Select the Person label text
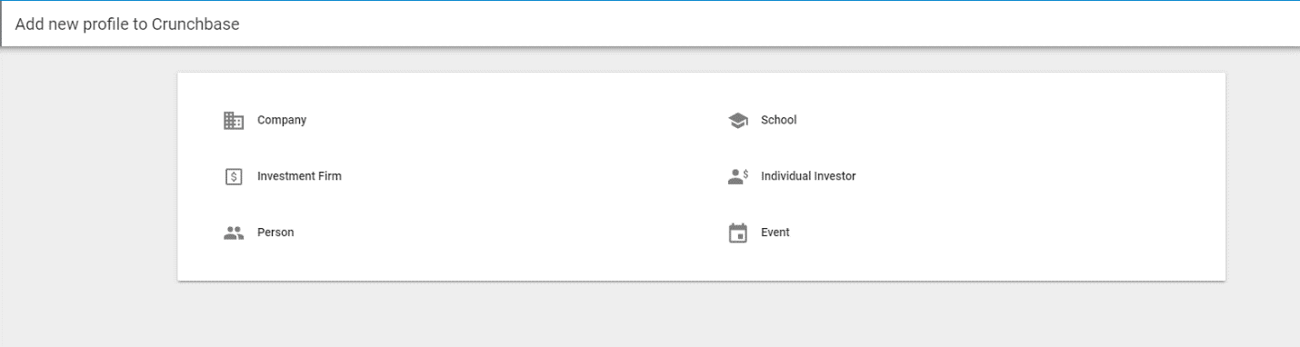Image resolution: width=1300 pixels, height=347 pixels. tap(275, 233)
